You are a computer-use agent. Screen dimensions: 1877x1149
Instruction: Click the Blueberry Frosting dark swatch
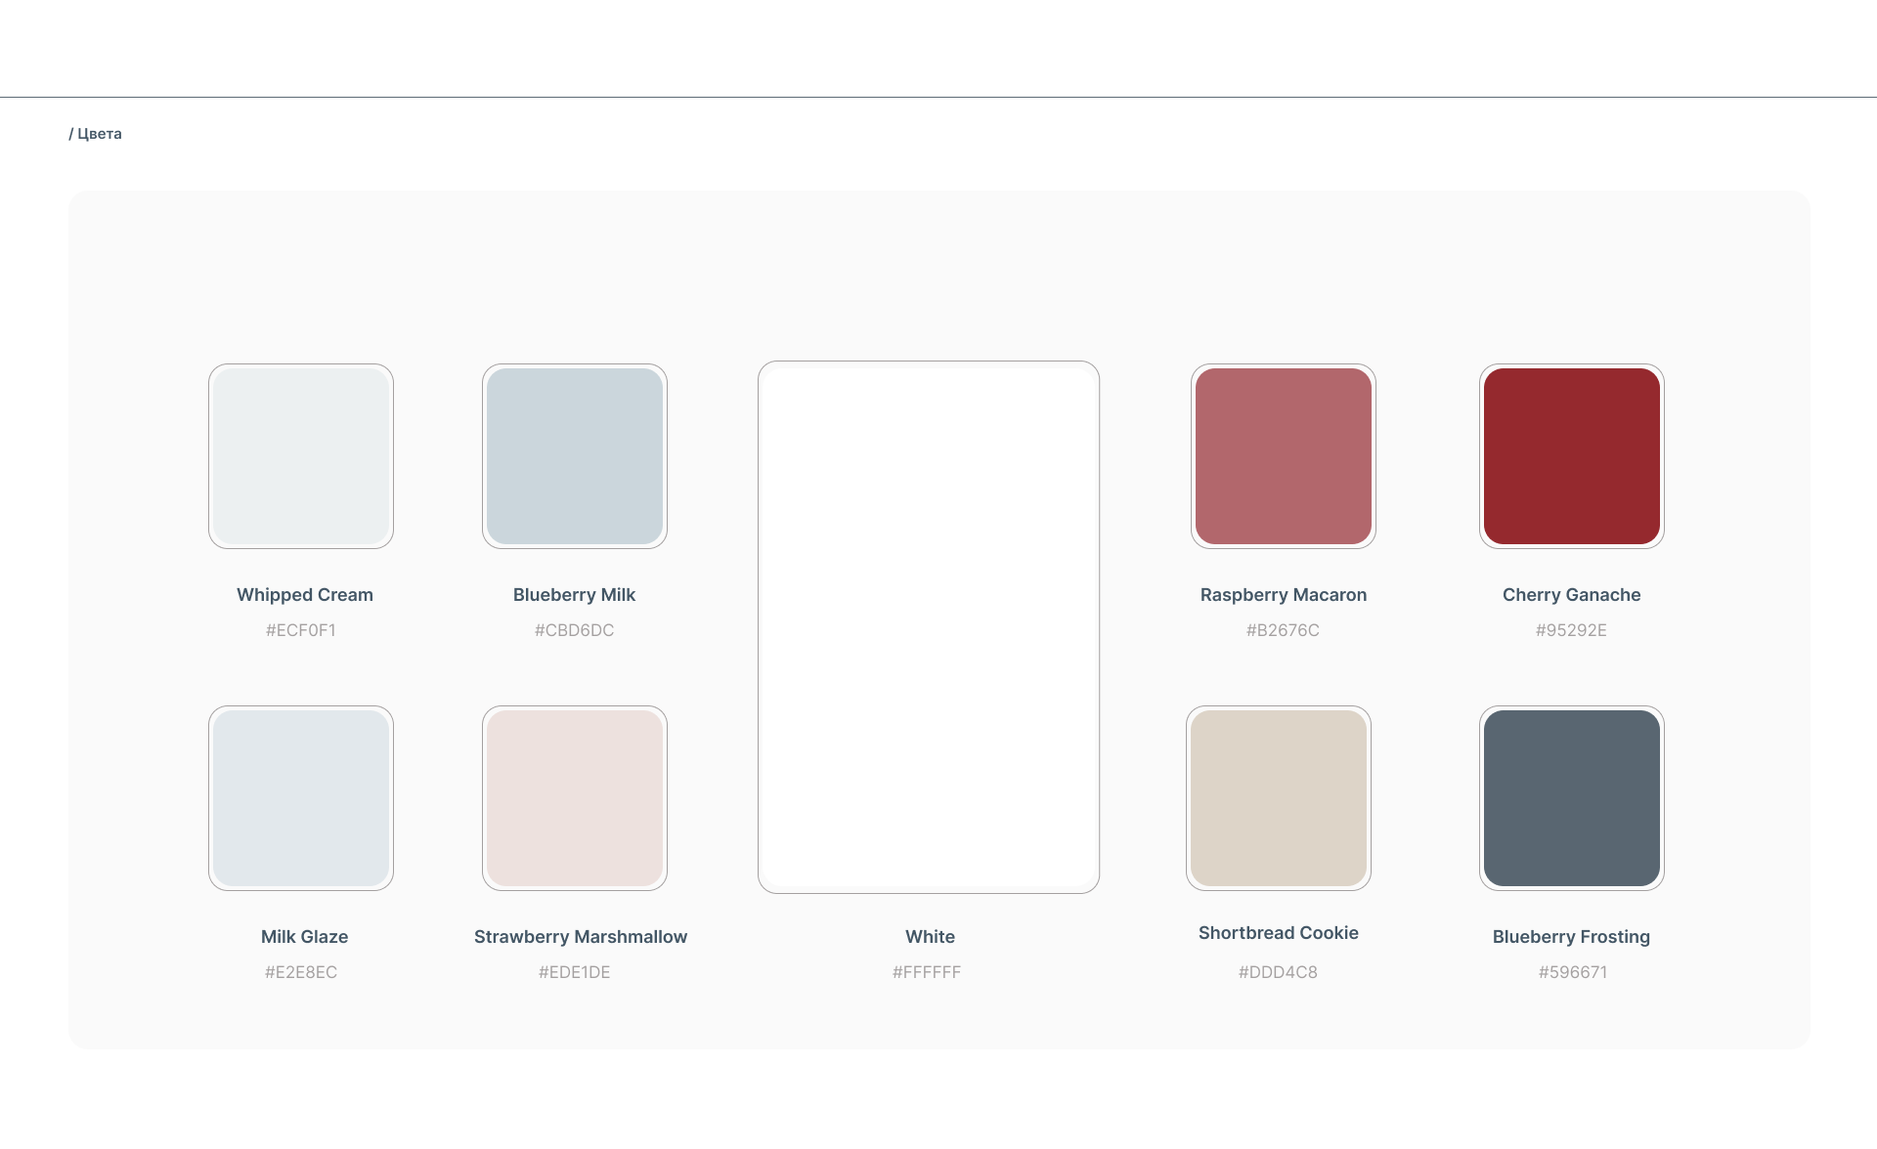click(1572, 798)
